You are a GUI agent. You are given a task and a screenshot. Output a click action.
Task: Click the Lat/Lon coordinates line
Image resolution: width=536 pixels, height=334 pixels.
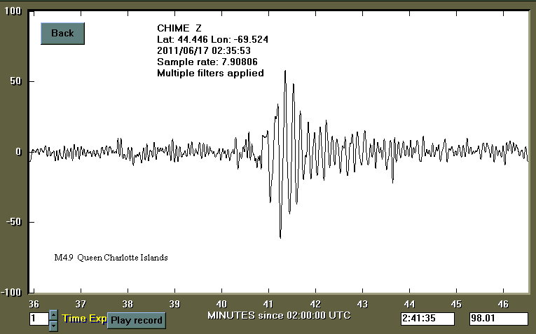pyautogui.click(x=212, y=39)
